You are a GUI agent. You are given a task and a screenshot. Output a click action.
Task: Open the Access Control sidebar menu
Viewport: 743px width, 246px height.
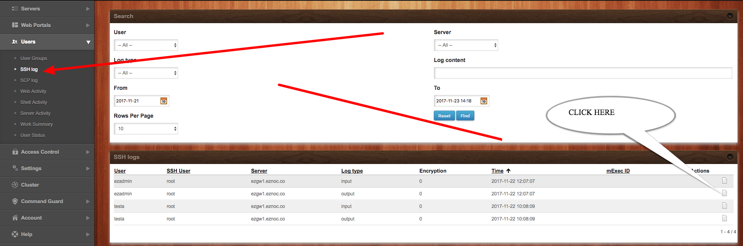[x=47, y=152]
